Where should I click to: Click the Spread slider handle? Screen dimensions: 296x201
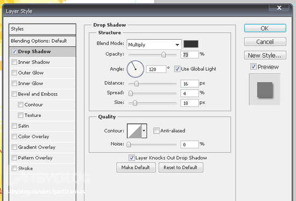click(x=131, y=93)
